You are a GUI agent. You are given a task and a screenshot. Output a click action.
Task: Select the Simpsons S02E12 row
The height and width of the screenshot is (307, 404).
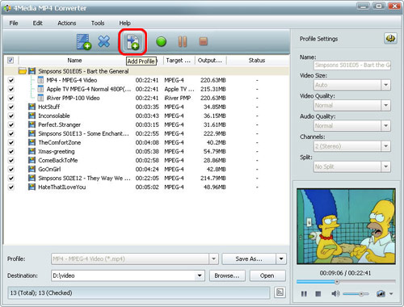tap(147, 178)
